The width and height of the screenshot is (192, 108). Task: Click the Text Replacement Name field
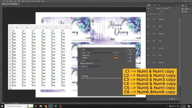click(x=93, y=66)
